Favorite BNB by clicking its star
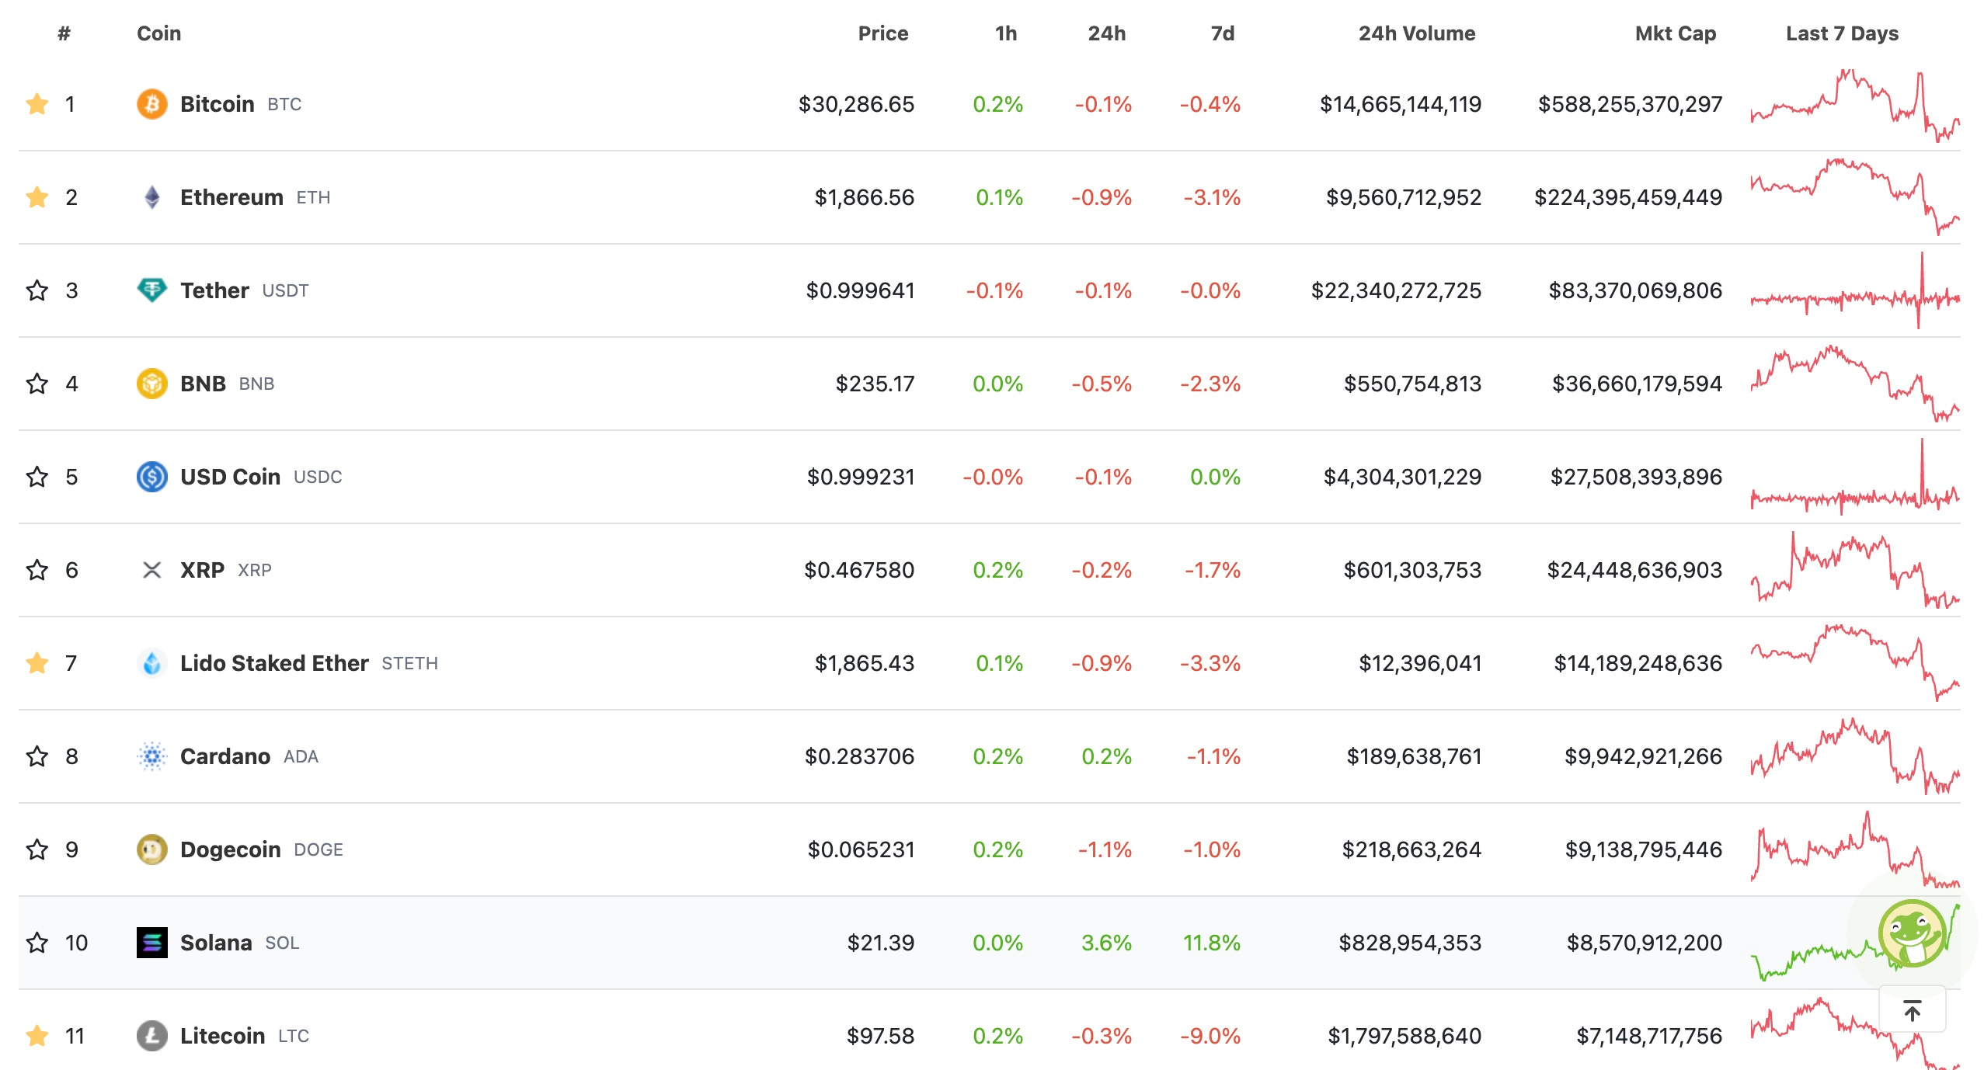The image size is (1984, 1070). coord(37,384)
